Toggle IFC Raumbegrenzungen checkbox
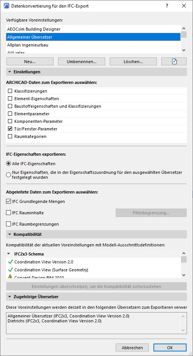Screen dimensions: 193x356 9,224
